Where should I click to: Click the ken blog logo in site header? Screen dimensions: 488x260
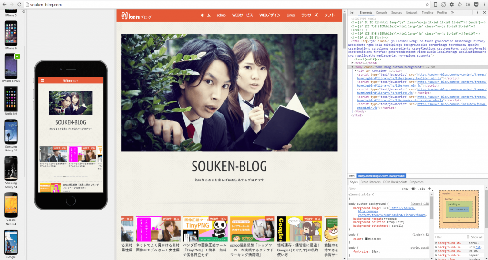(136, 16)
